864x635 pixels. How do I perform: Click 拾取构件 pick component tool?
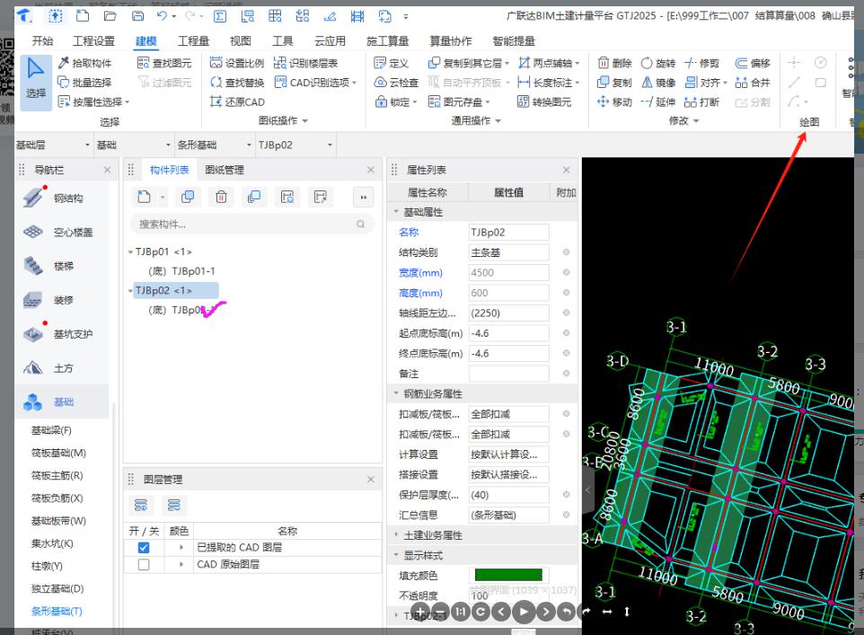pos(84,63)
